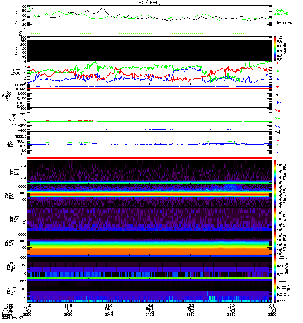Viewport: 303px width, 323px height.
Task: Click the 2000 time axis label
Action: point(27,315)
